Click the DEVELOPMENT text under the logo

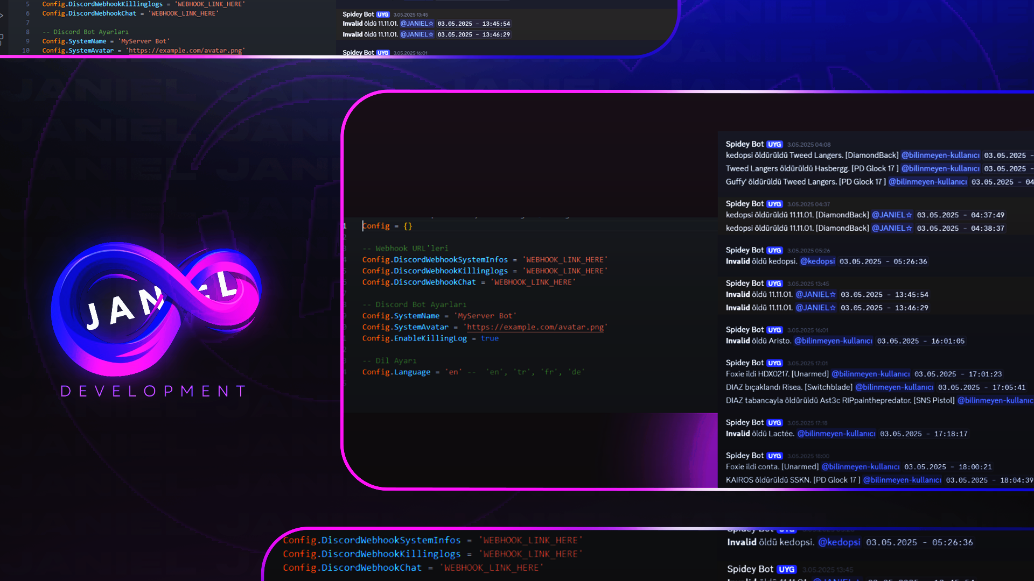[x=154, y=391]
